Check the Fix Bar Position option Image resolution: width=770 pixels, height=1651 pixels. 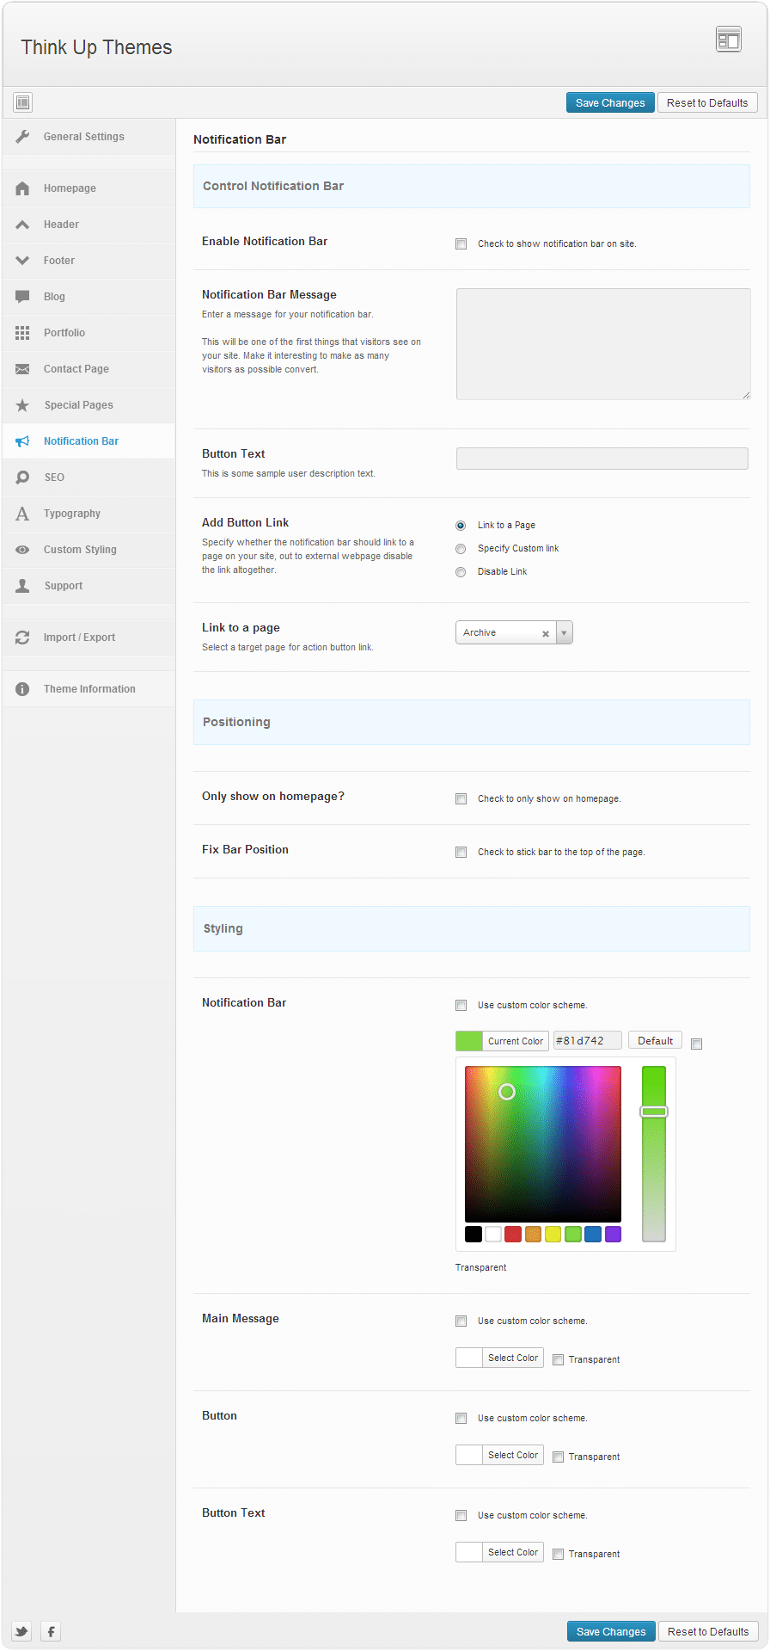pos(461,852)
